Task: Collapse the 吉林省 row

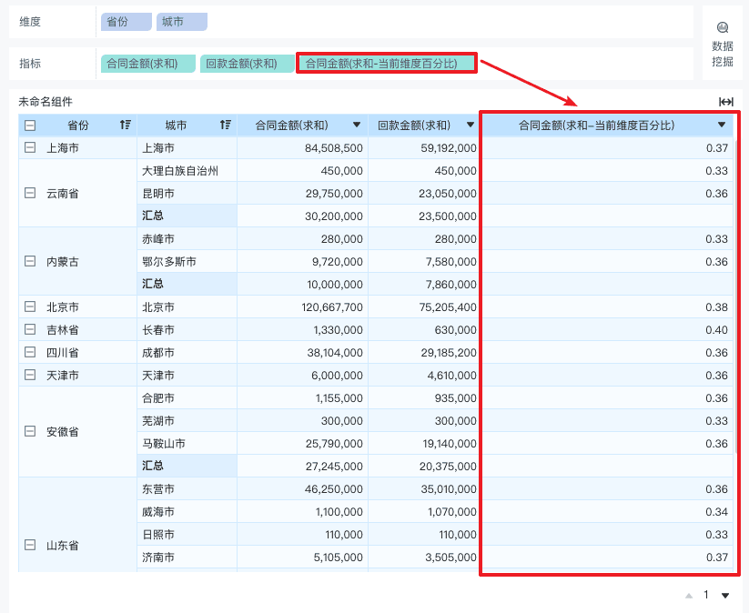Action: [x=30, y=329]
